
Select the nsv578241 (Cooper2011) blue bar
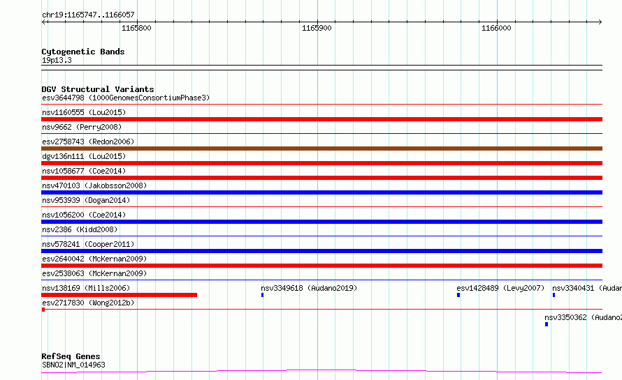tap(321, 251)
